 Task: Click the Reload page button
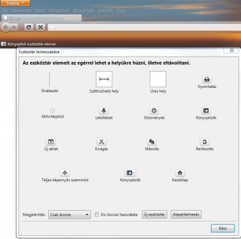pos(29,27)
